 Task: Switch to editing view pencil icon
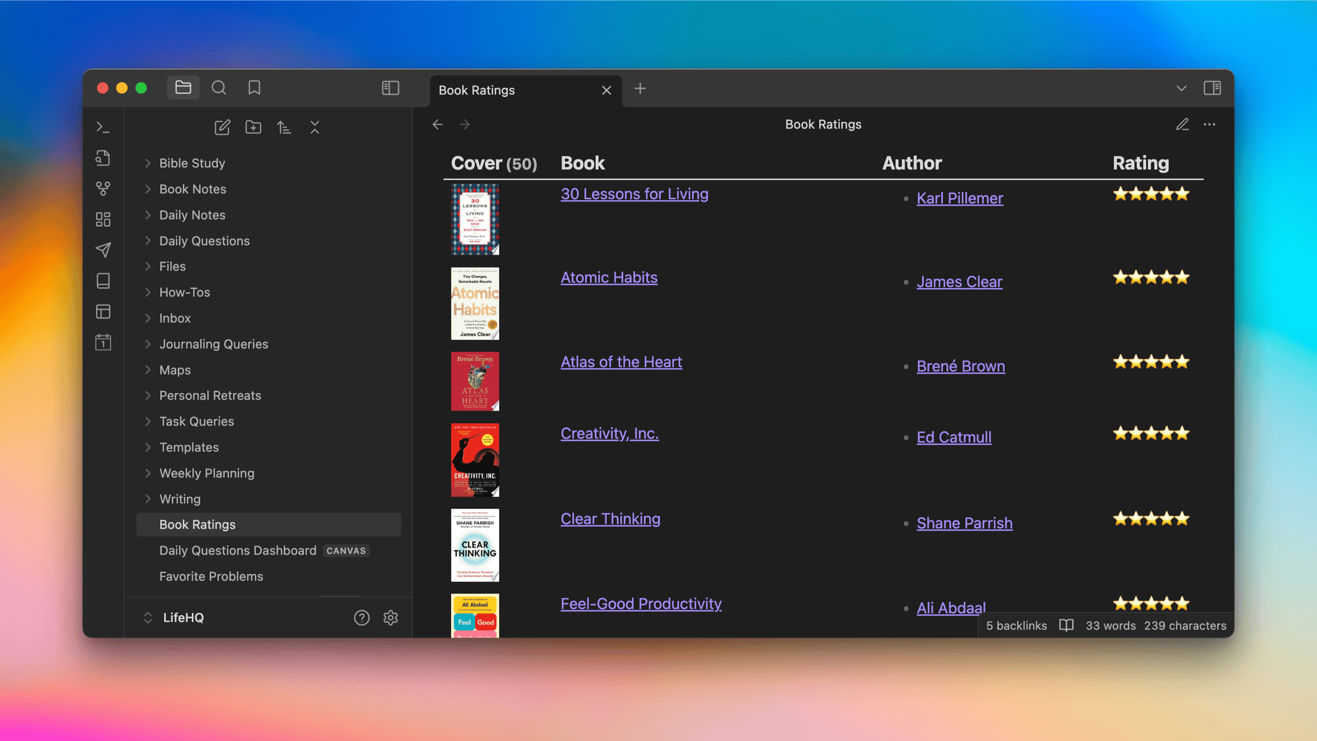tap(1183, 125)
